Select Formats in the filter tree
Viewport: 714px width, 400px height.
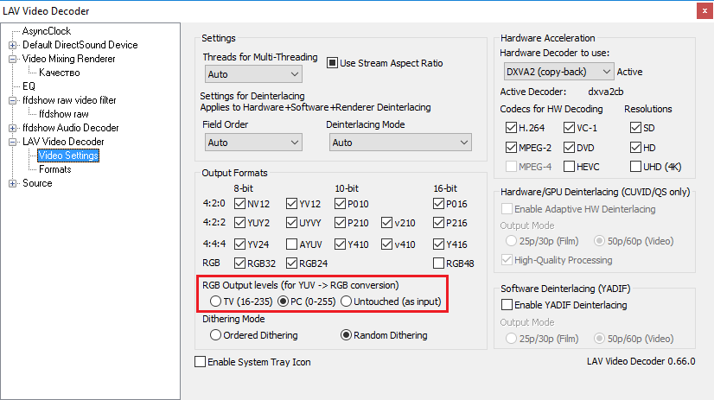[54, 169]
